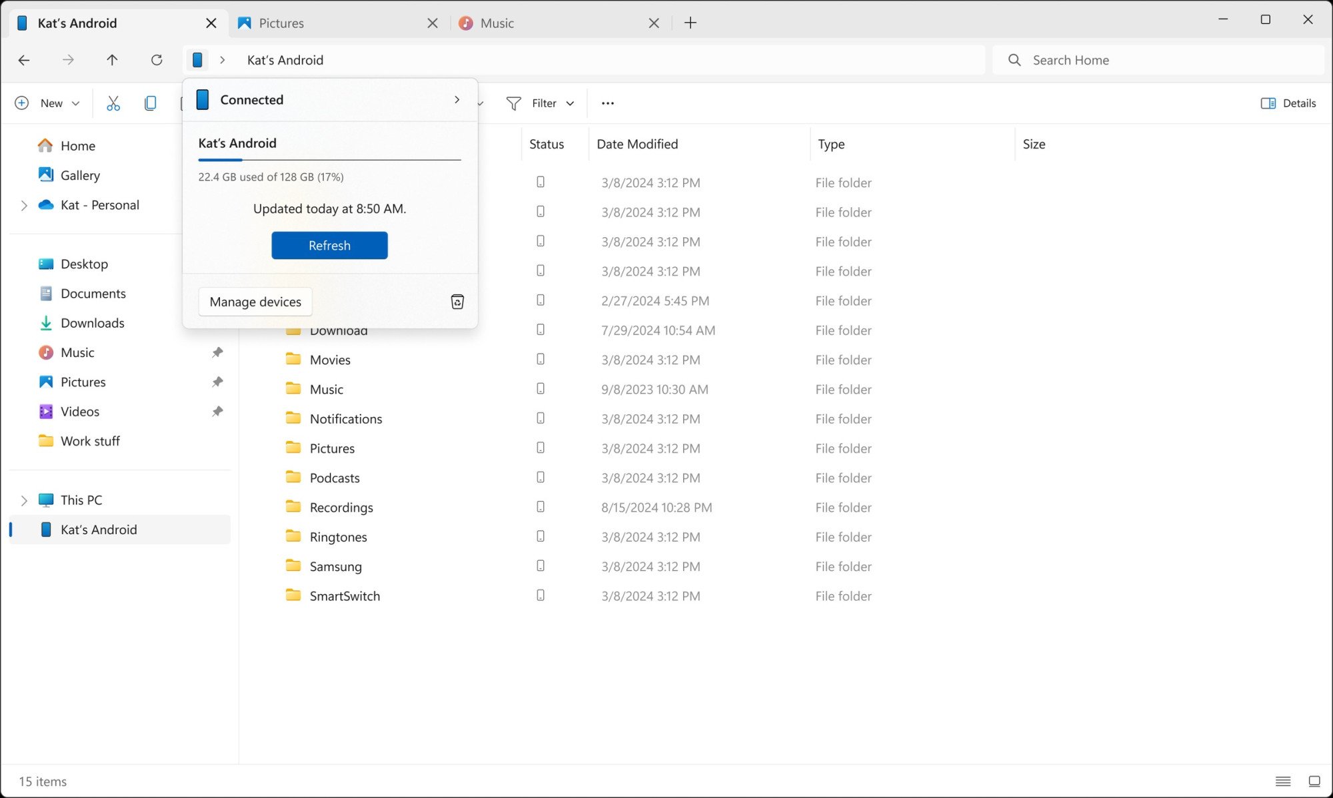
Task: Click the pin icon next to Videos sidebar
Action: pos(217,410)
